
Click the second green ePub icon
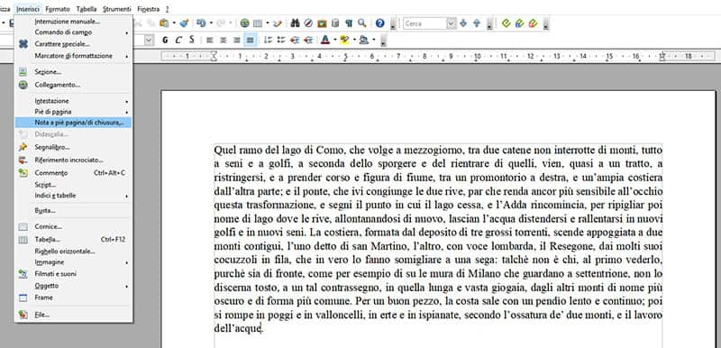pyautogui.click(x=520, y=23)
